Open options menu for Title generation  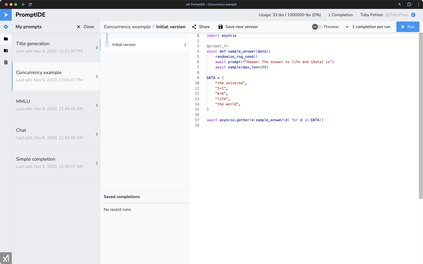97,48
